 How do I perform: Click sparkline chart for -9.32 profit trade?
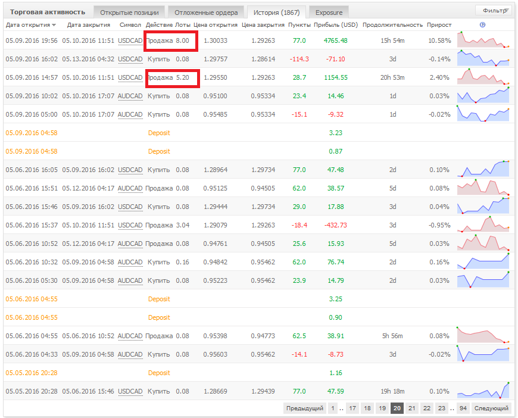click(483, 114)
